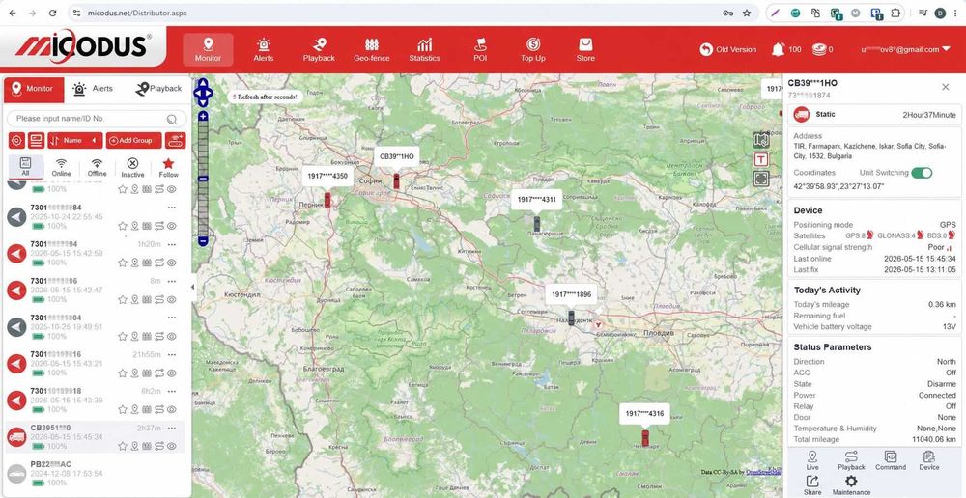Image resolution: width=966 pixels, height=498 pixels.
Task: Open the more menu for device 7301…04
Action: tap(172, 318)
